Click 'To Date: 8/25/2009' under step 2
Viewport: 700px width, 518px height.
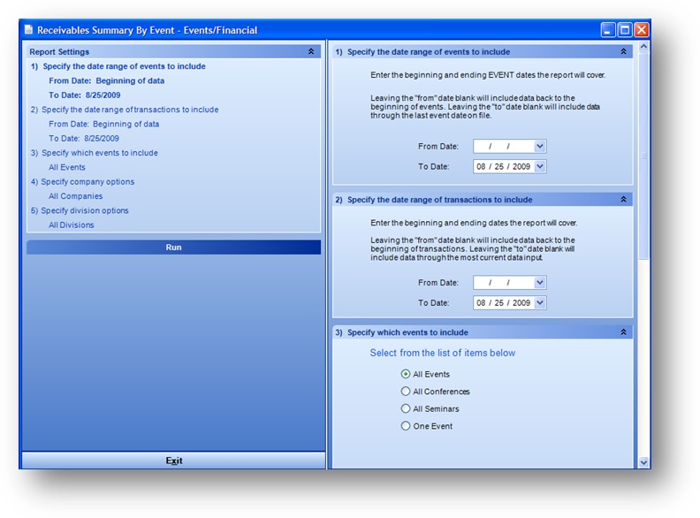point(84,138)
